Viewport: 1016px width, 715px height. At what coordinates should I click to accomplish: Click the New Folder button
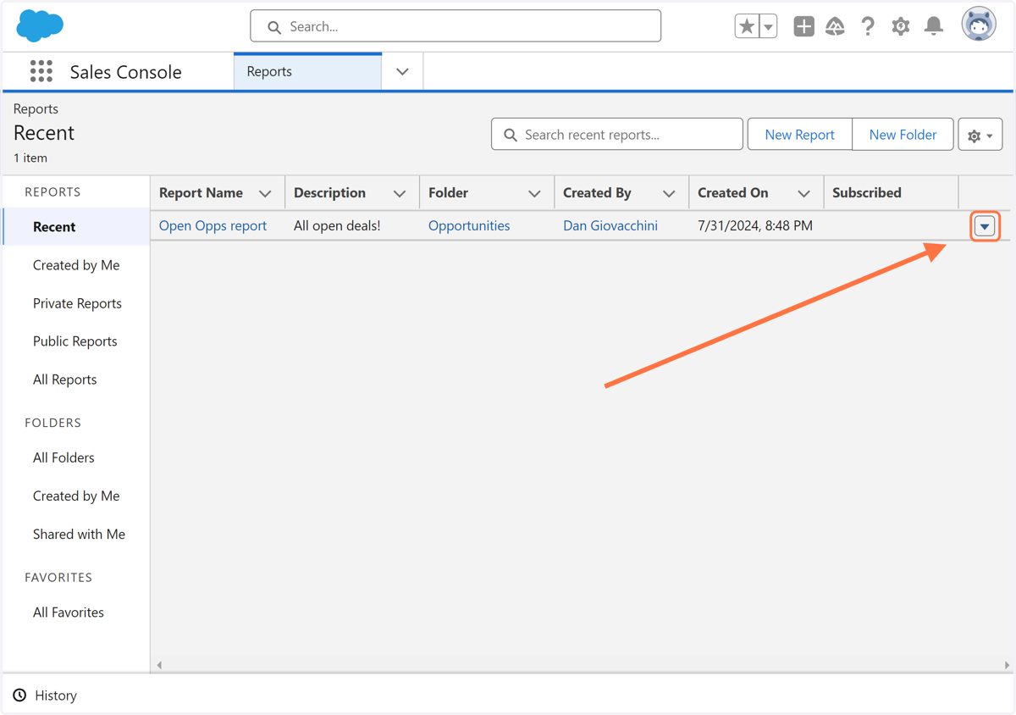click(x=903, y=135)
